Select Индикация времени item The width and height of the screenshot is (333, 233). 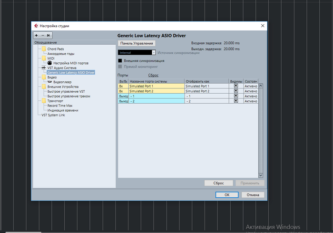(x=63, y=110)
